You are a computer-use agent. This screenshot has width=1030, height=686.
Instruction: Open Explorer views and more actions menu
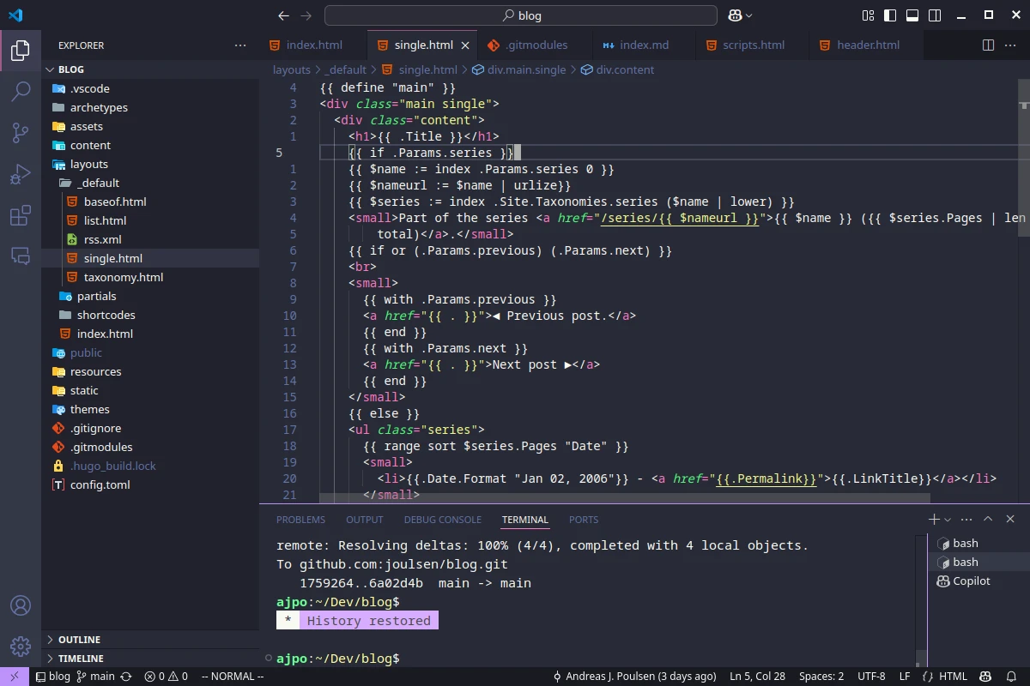click(240, 45)
